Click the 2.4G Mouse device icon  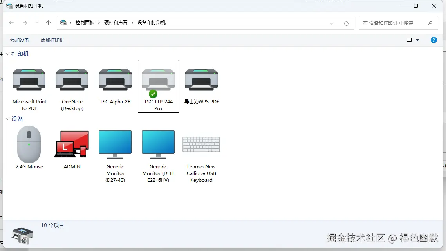(29, 144)
